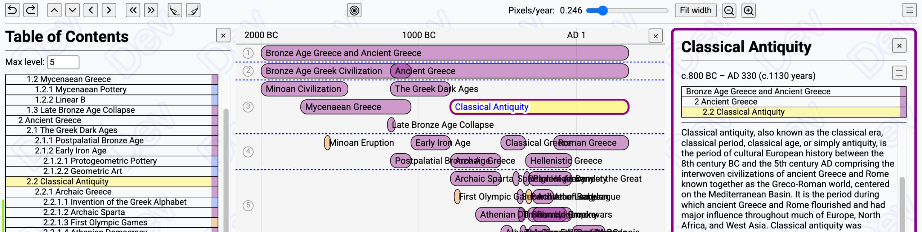
Task: Select Mycenaean Greece bar on timeline
Action: [x=355, y=107]
